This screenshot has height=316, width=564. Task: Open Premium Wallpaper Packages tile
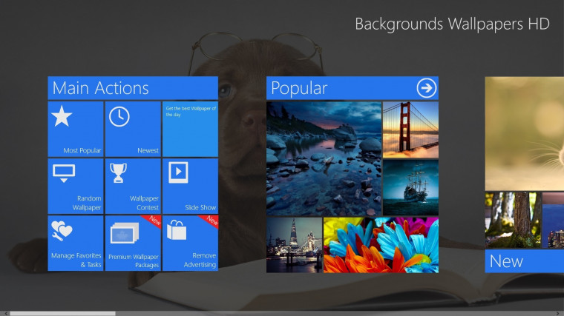(x=133, y=243)
